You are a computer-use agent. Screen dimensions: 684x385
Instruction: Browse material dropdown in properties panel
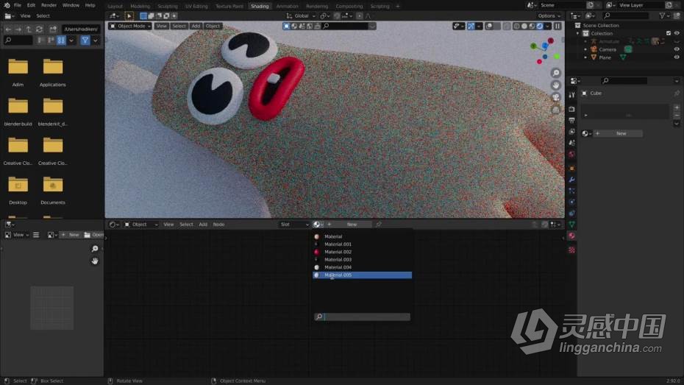587,133
